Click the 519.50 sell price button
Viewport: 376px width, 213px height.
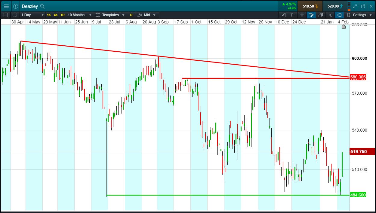(x=310, y=6)
